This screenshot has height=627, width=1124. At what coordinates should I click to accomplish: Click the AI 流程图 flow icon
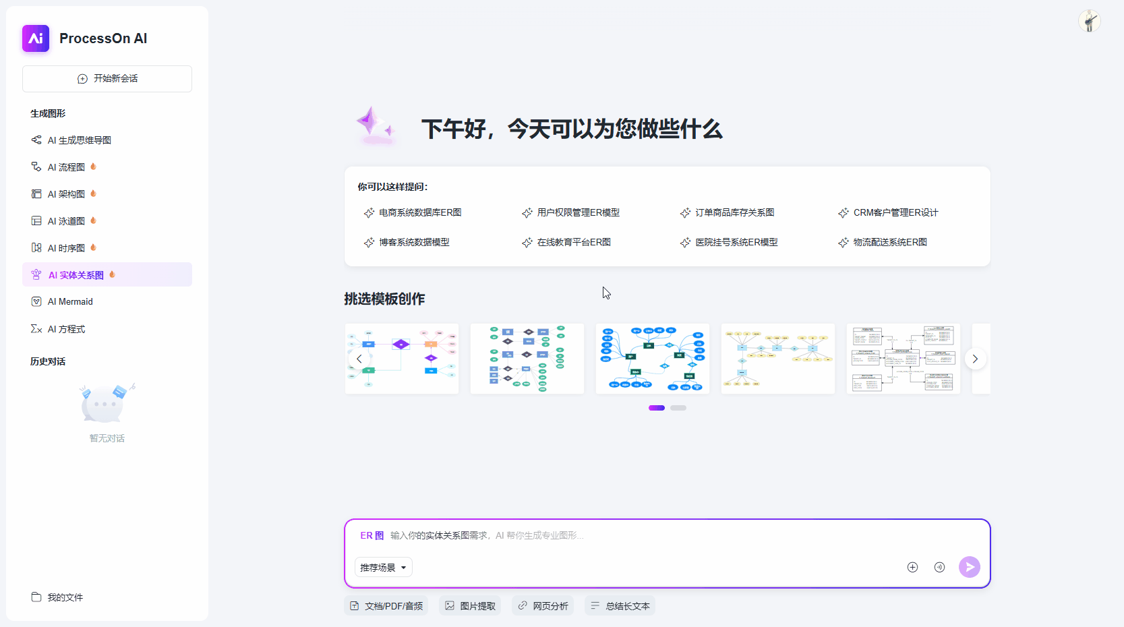(36, 167)
